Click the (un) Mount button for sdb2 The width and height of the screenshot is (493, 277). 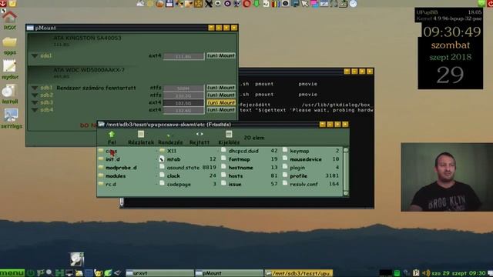point(221,95)
